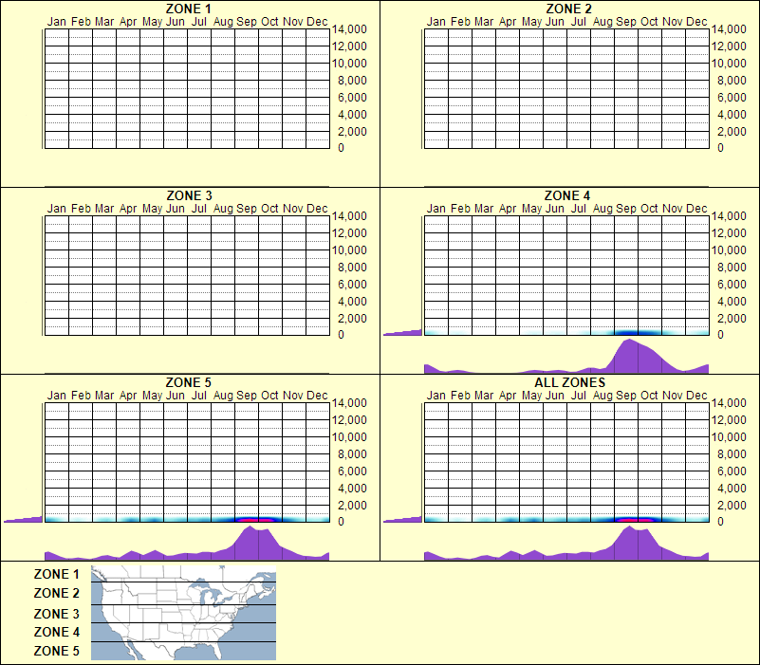
Task: Click Dec label in ZONE 1 chart
Action: pyautogui.click(x=317, y=22)
